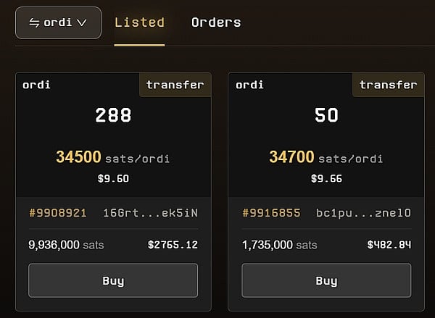Click seller address 16Grt...ek5iN
This screenshot has height=318, width=435.
(151, 213)
